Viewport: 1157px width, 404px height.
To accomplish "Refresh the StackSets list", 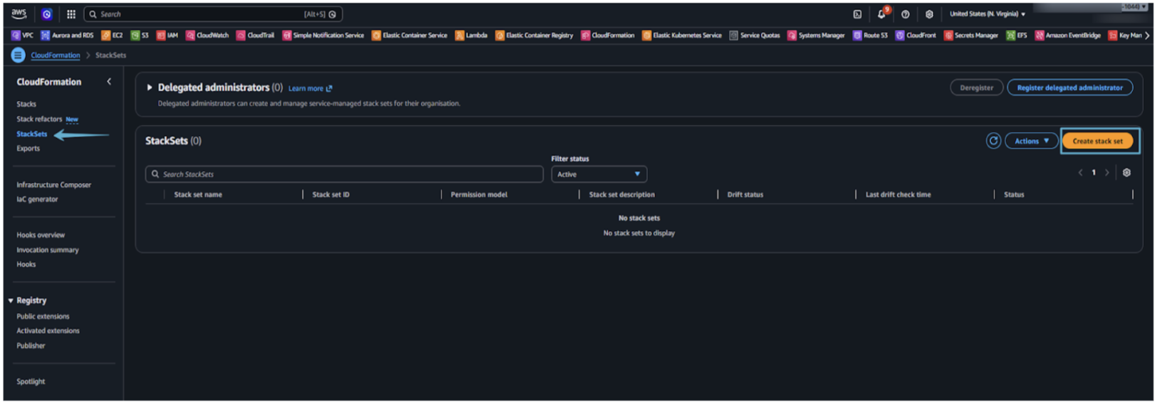I will [993, 141].
